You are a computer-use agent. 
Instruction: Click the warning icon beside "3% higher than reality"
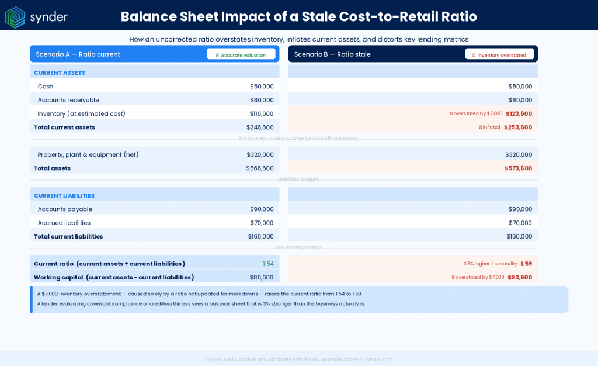(465, 263)
